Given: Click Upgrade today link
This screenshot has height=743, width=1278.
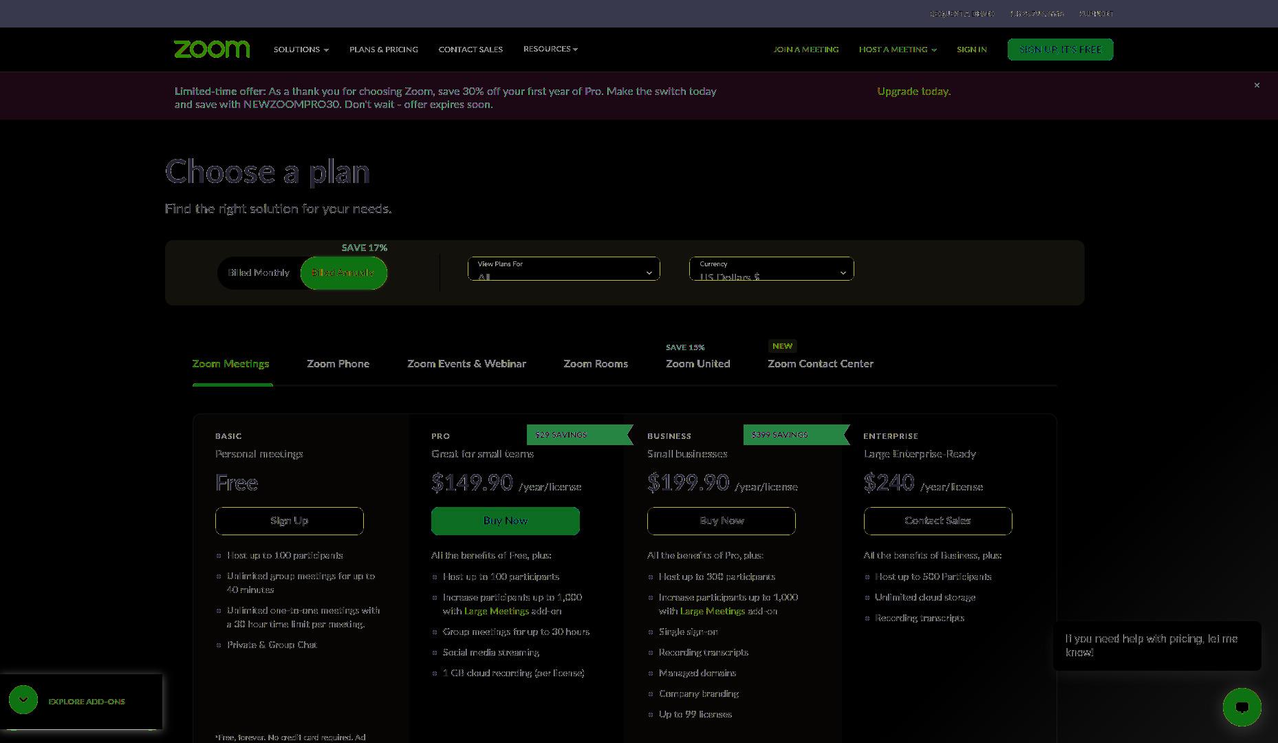Looking at the screenshot, I should click(x=913, y=91).
